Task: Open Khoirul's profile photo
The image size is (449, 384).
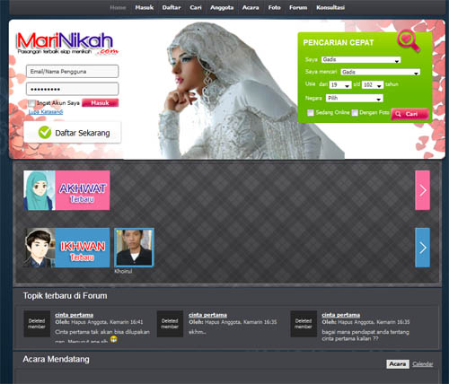Action: click(134, 248)
